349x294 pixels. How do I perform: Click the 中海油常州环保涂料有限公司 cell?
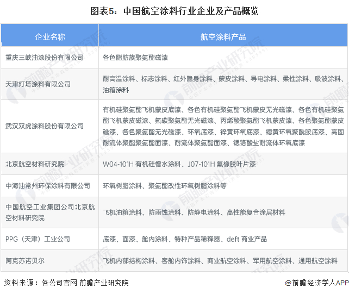[50, 186]
